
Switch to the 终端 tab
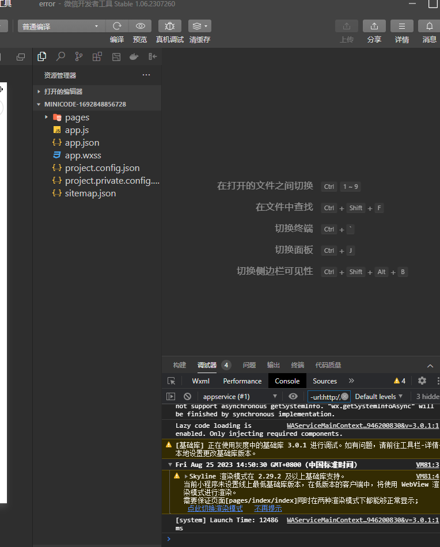[x=298, y=365]
